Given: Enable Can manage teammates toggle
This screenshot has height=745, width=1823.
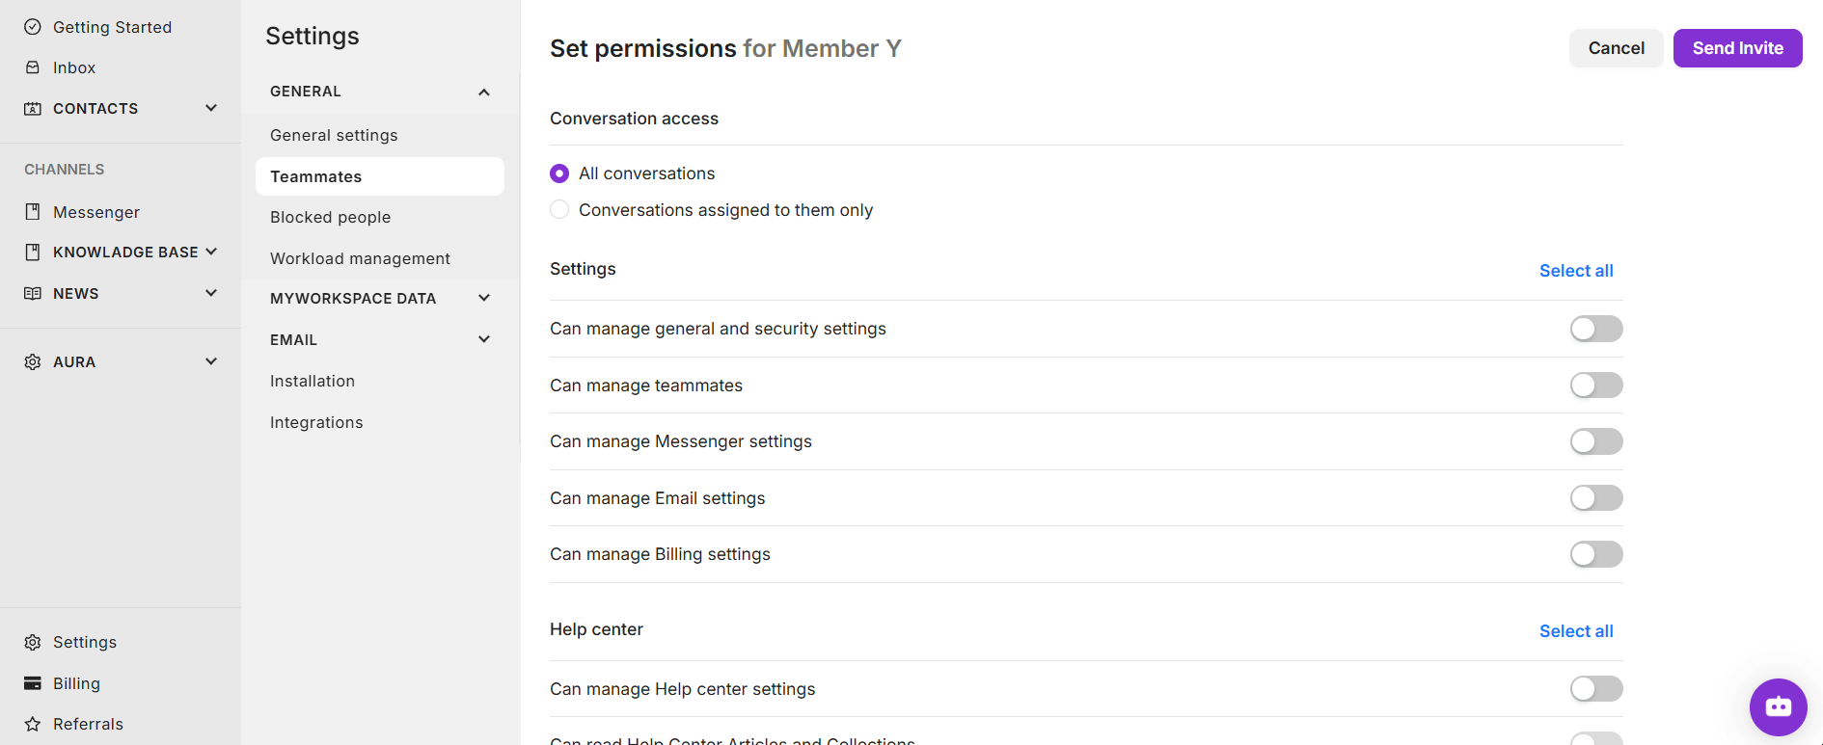Looking at the screenshot, I should 1596,386.
